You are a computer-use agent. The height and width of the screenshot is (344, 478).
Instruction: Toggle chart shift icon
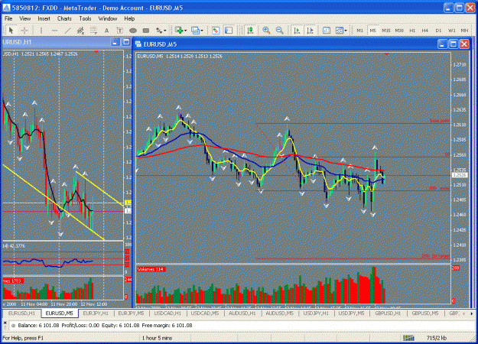310,30
